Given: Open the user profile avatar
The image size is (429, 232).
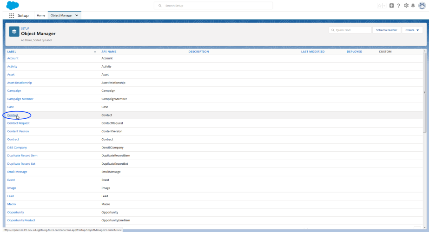Looking at the screenshot, I should point(422,6).
